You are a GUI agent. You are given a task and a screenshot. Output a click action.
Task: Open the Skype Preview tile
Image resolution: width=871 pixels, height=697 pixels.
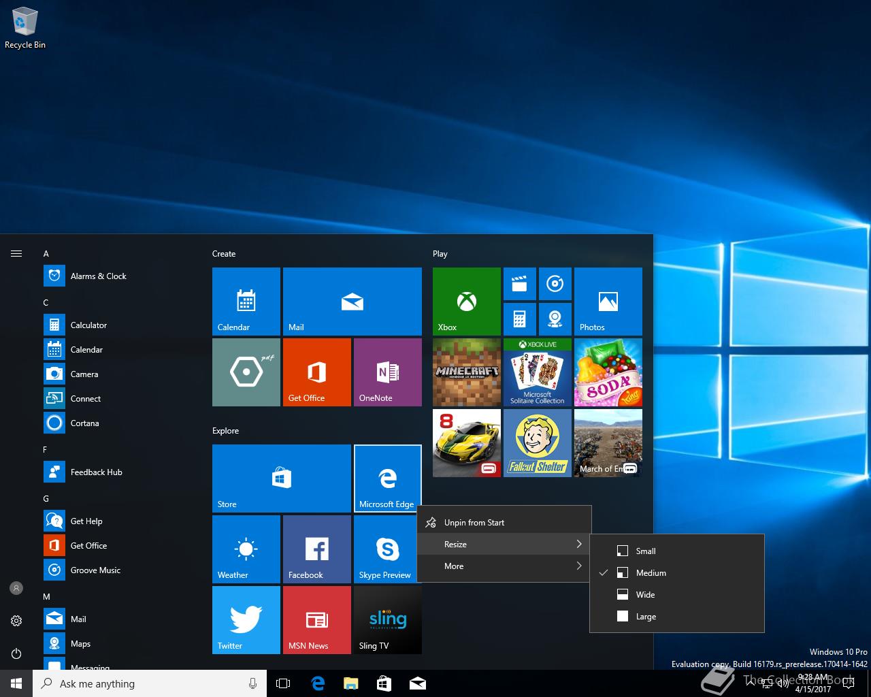pyautogui.click(x=388, y=549)
